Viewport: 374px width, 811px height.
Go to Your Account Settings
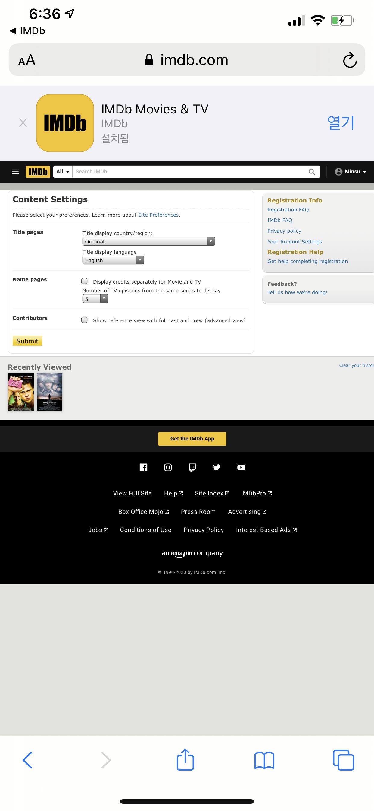[x=295, y=242]
